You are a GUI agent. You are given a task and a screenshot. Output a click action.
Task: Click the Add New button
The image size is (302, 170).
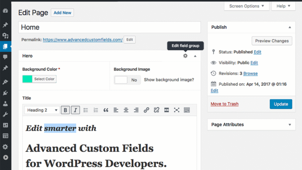[x=62, y=13]
